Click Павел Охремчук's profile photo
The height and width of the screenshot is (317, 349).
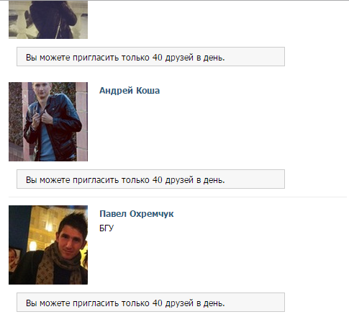[x=48, y=245]
